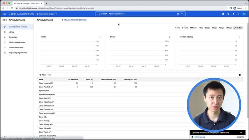Open OAuth consent screen page
This screenshot has height=140, width=249.
click(17, 42)
